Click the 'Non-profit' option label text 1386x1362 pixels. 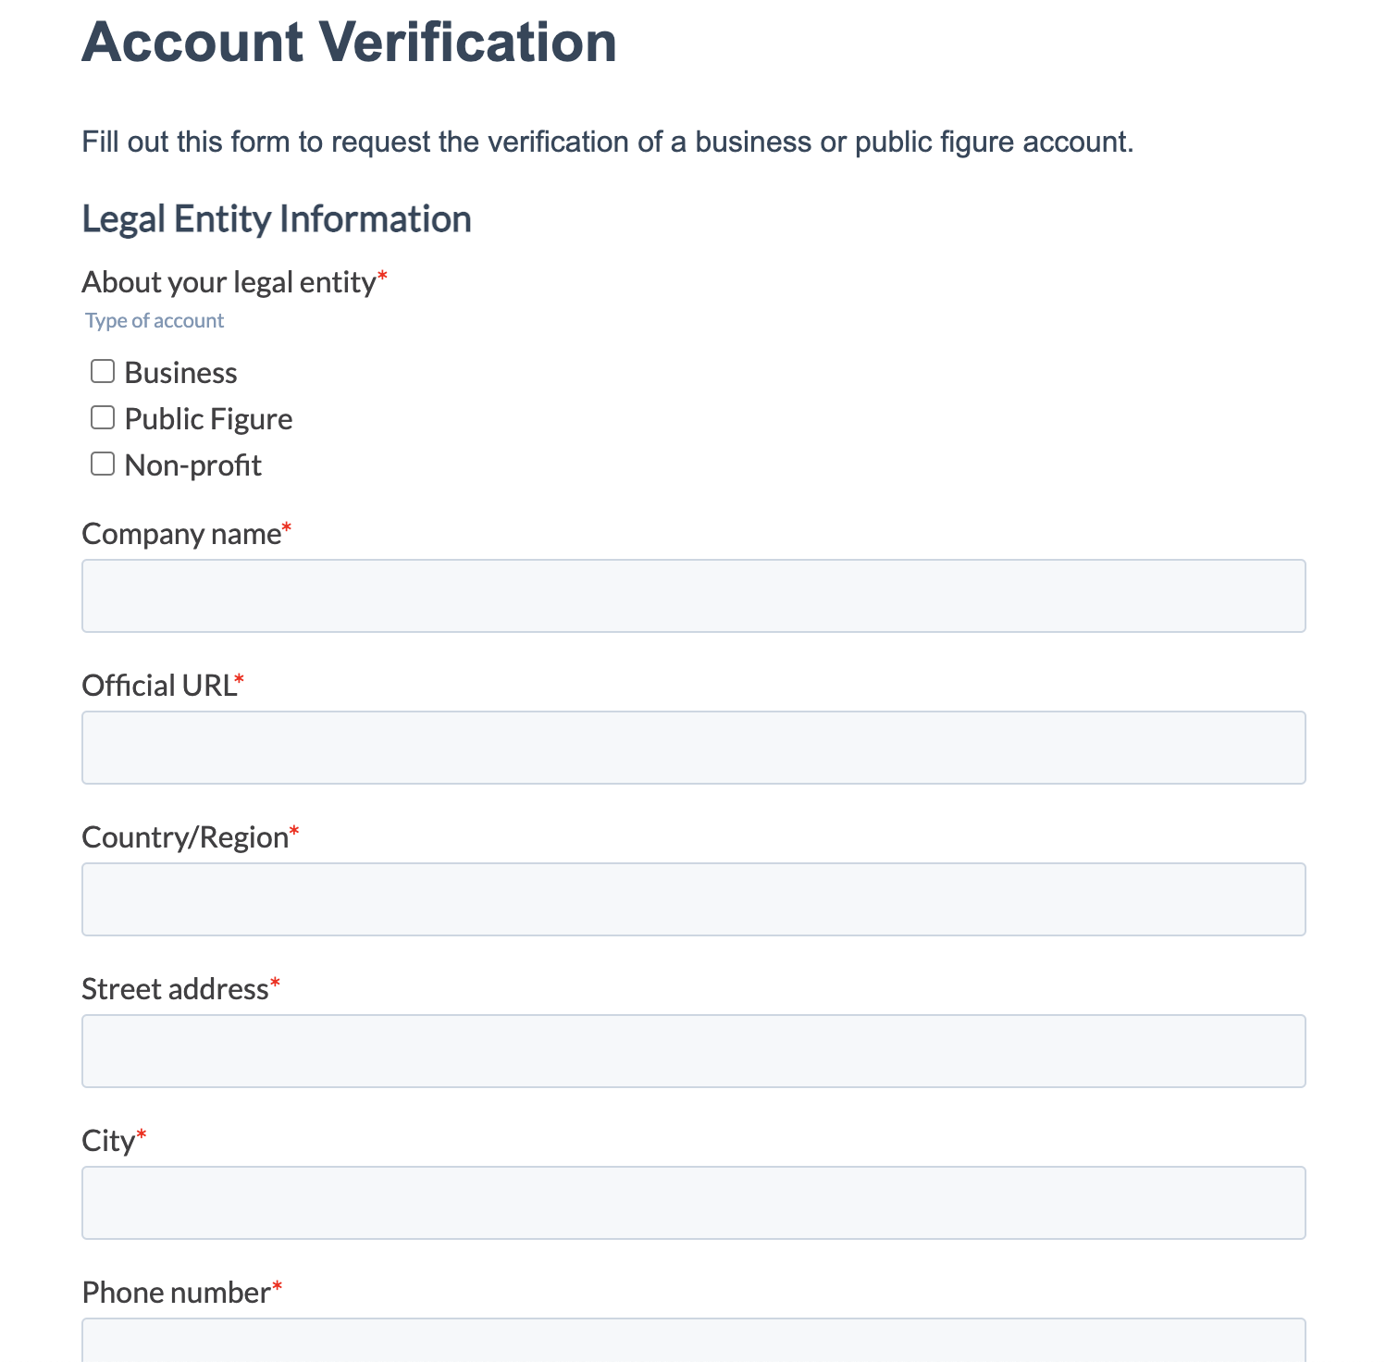[x=192, y=465]
